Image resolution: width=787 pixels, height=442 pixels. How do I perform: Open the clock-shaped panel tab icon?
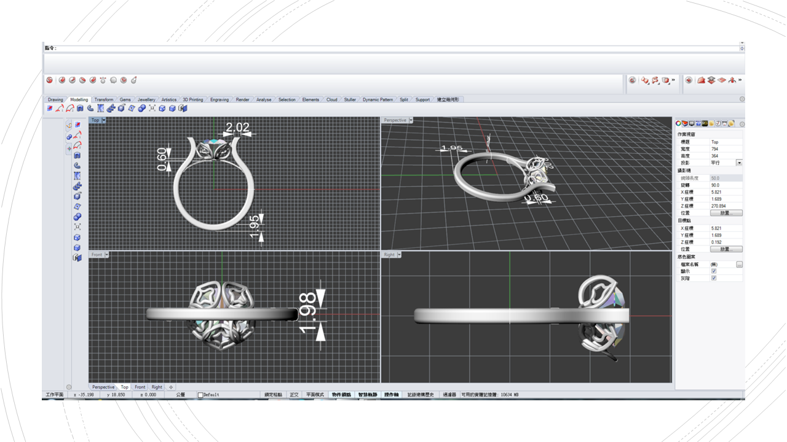click(718, 123)
